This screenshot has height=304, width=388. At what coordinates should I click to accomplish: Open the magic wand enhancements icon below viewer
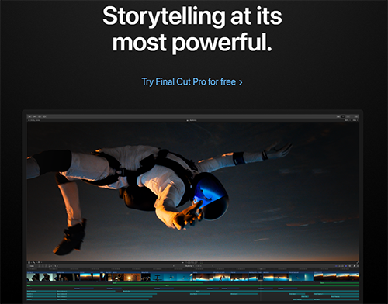pos(34,262)
